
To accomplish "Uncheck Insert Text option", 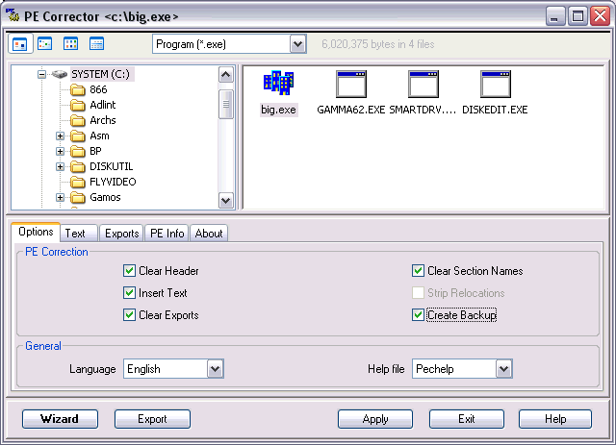I will coord(129,293).
